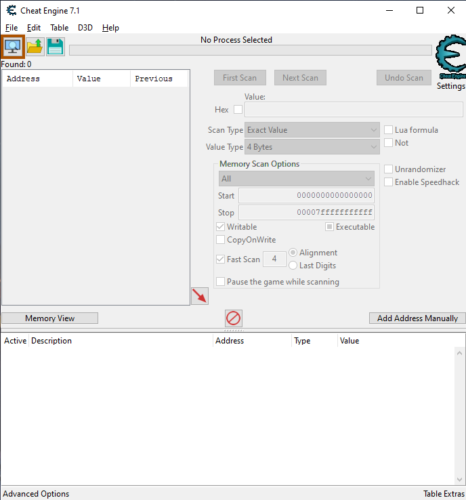Toggle the Hex checkbox
The height and width of the screenshot is (500, 466).
pyautogui.click(x=238, y=110)
